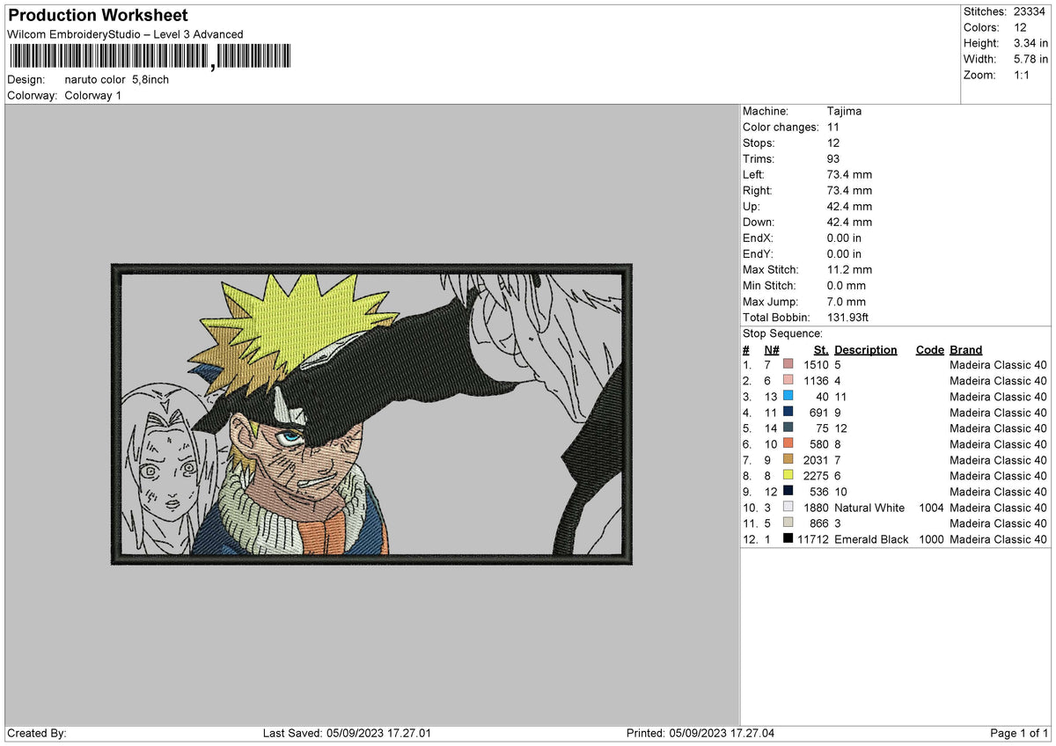Select the Brand column header
Screen dimensions: 1056x746
pos(966,349)
